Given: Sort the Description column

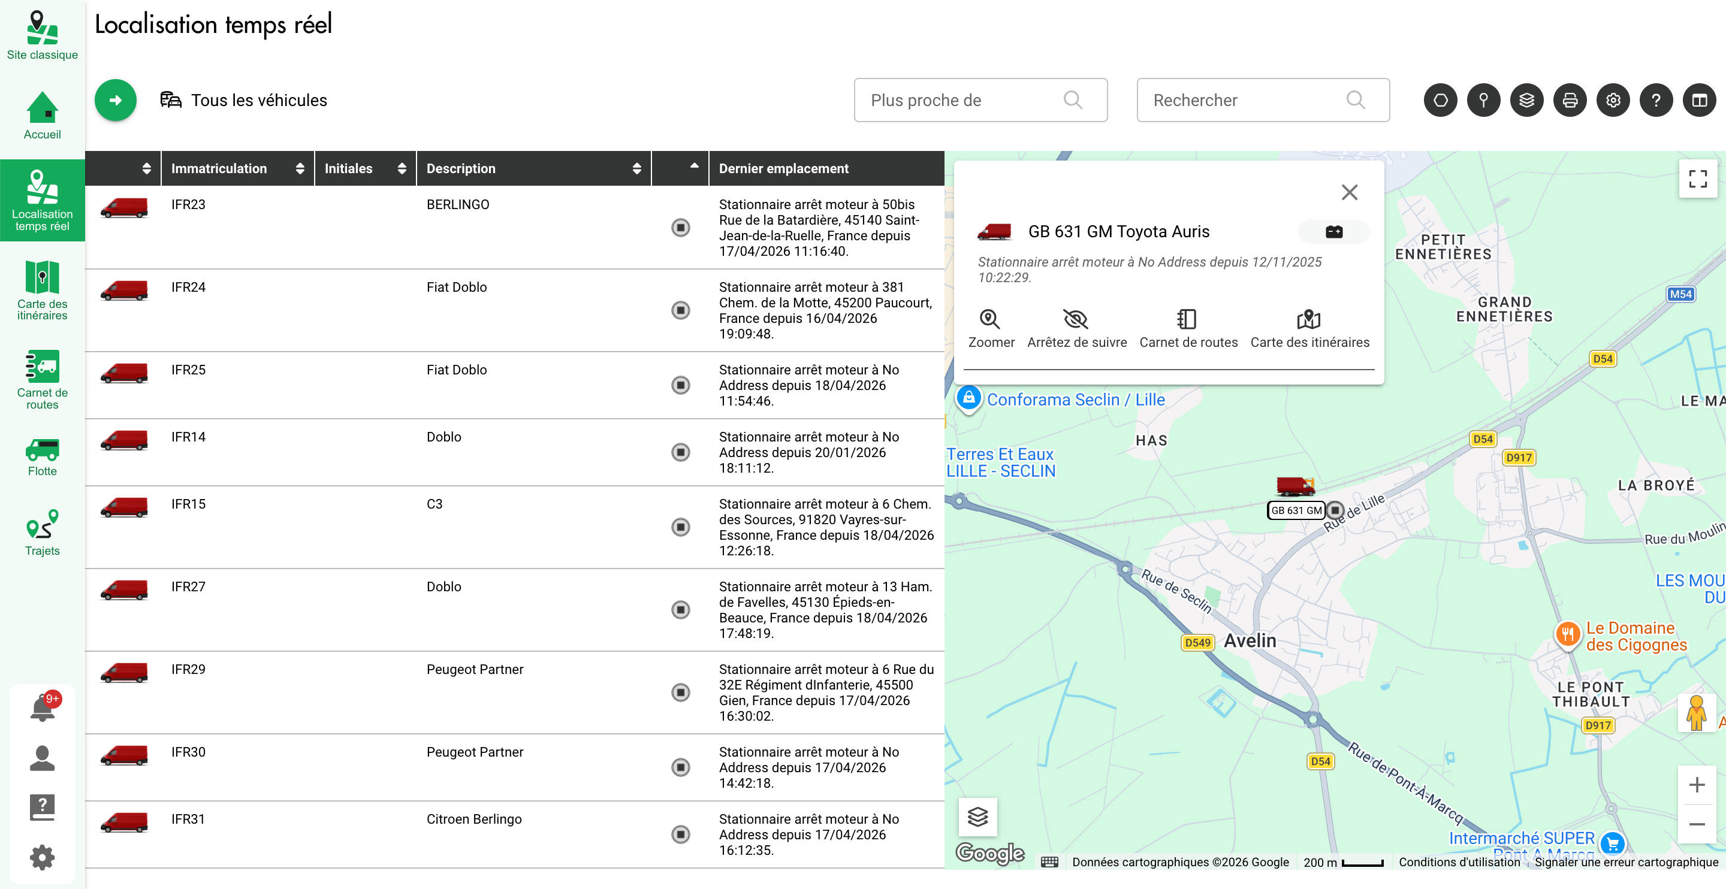Looking at the screenshot, I should (636, 168).
